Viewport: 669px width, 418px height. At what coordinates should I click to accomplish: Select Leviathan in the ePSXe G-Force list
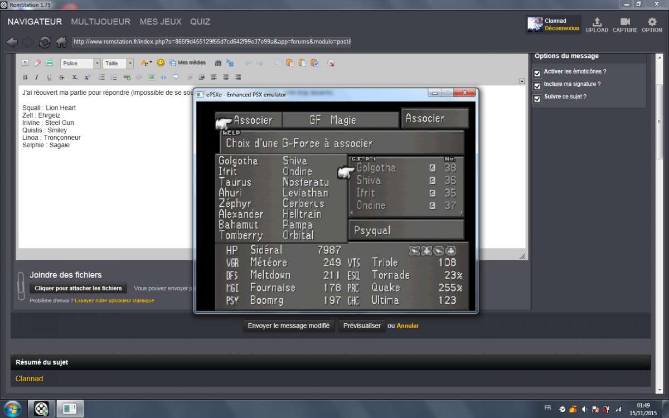[x=306, y=193]
